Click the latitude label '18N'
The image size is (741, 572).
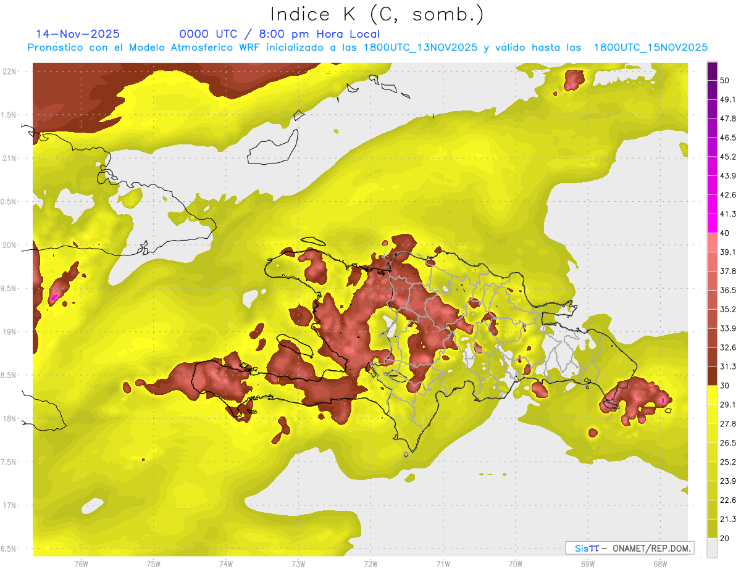(10, 418)
